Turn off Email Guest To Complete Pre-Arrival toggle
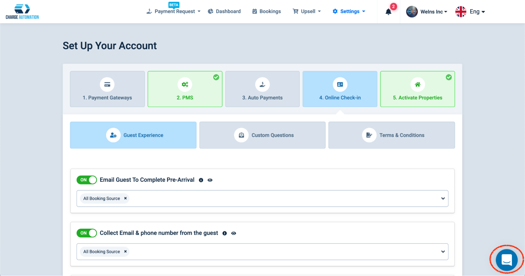Image resolution: width=525 pixels, height=276 pixels. pyautogui.click(x=87, y=180)
